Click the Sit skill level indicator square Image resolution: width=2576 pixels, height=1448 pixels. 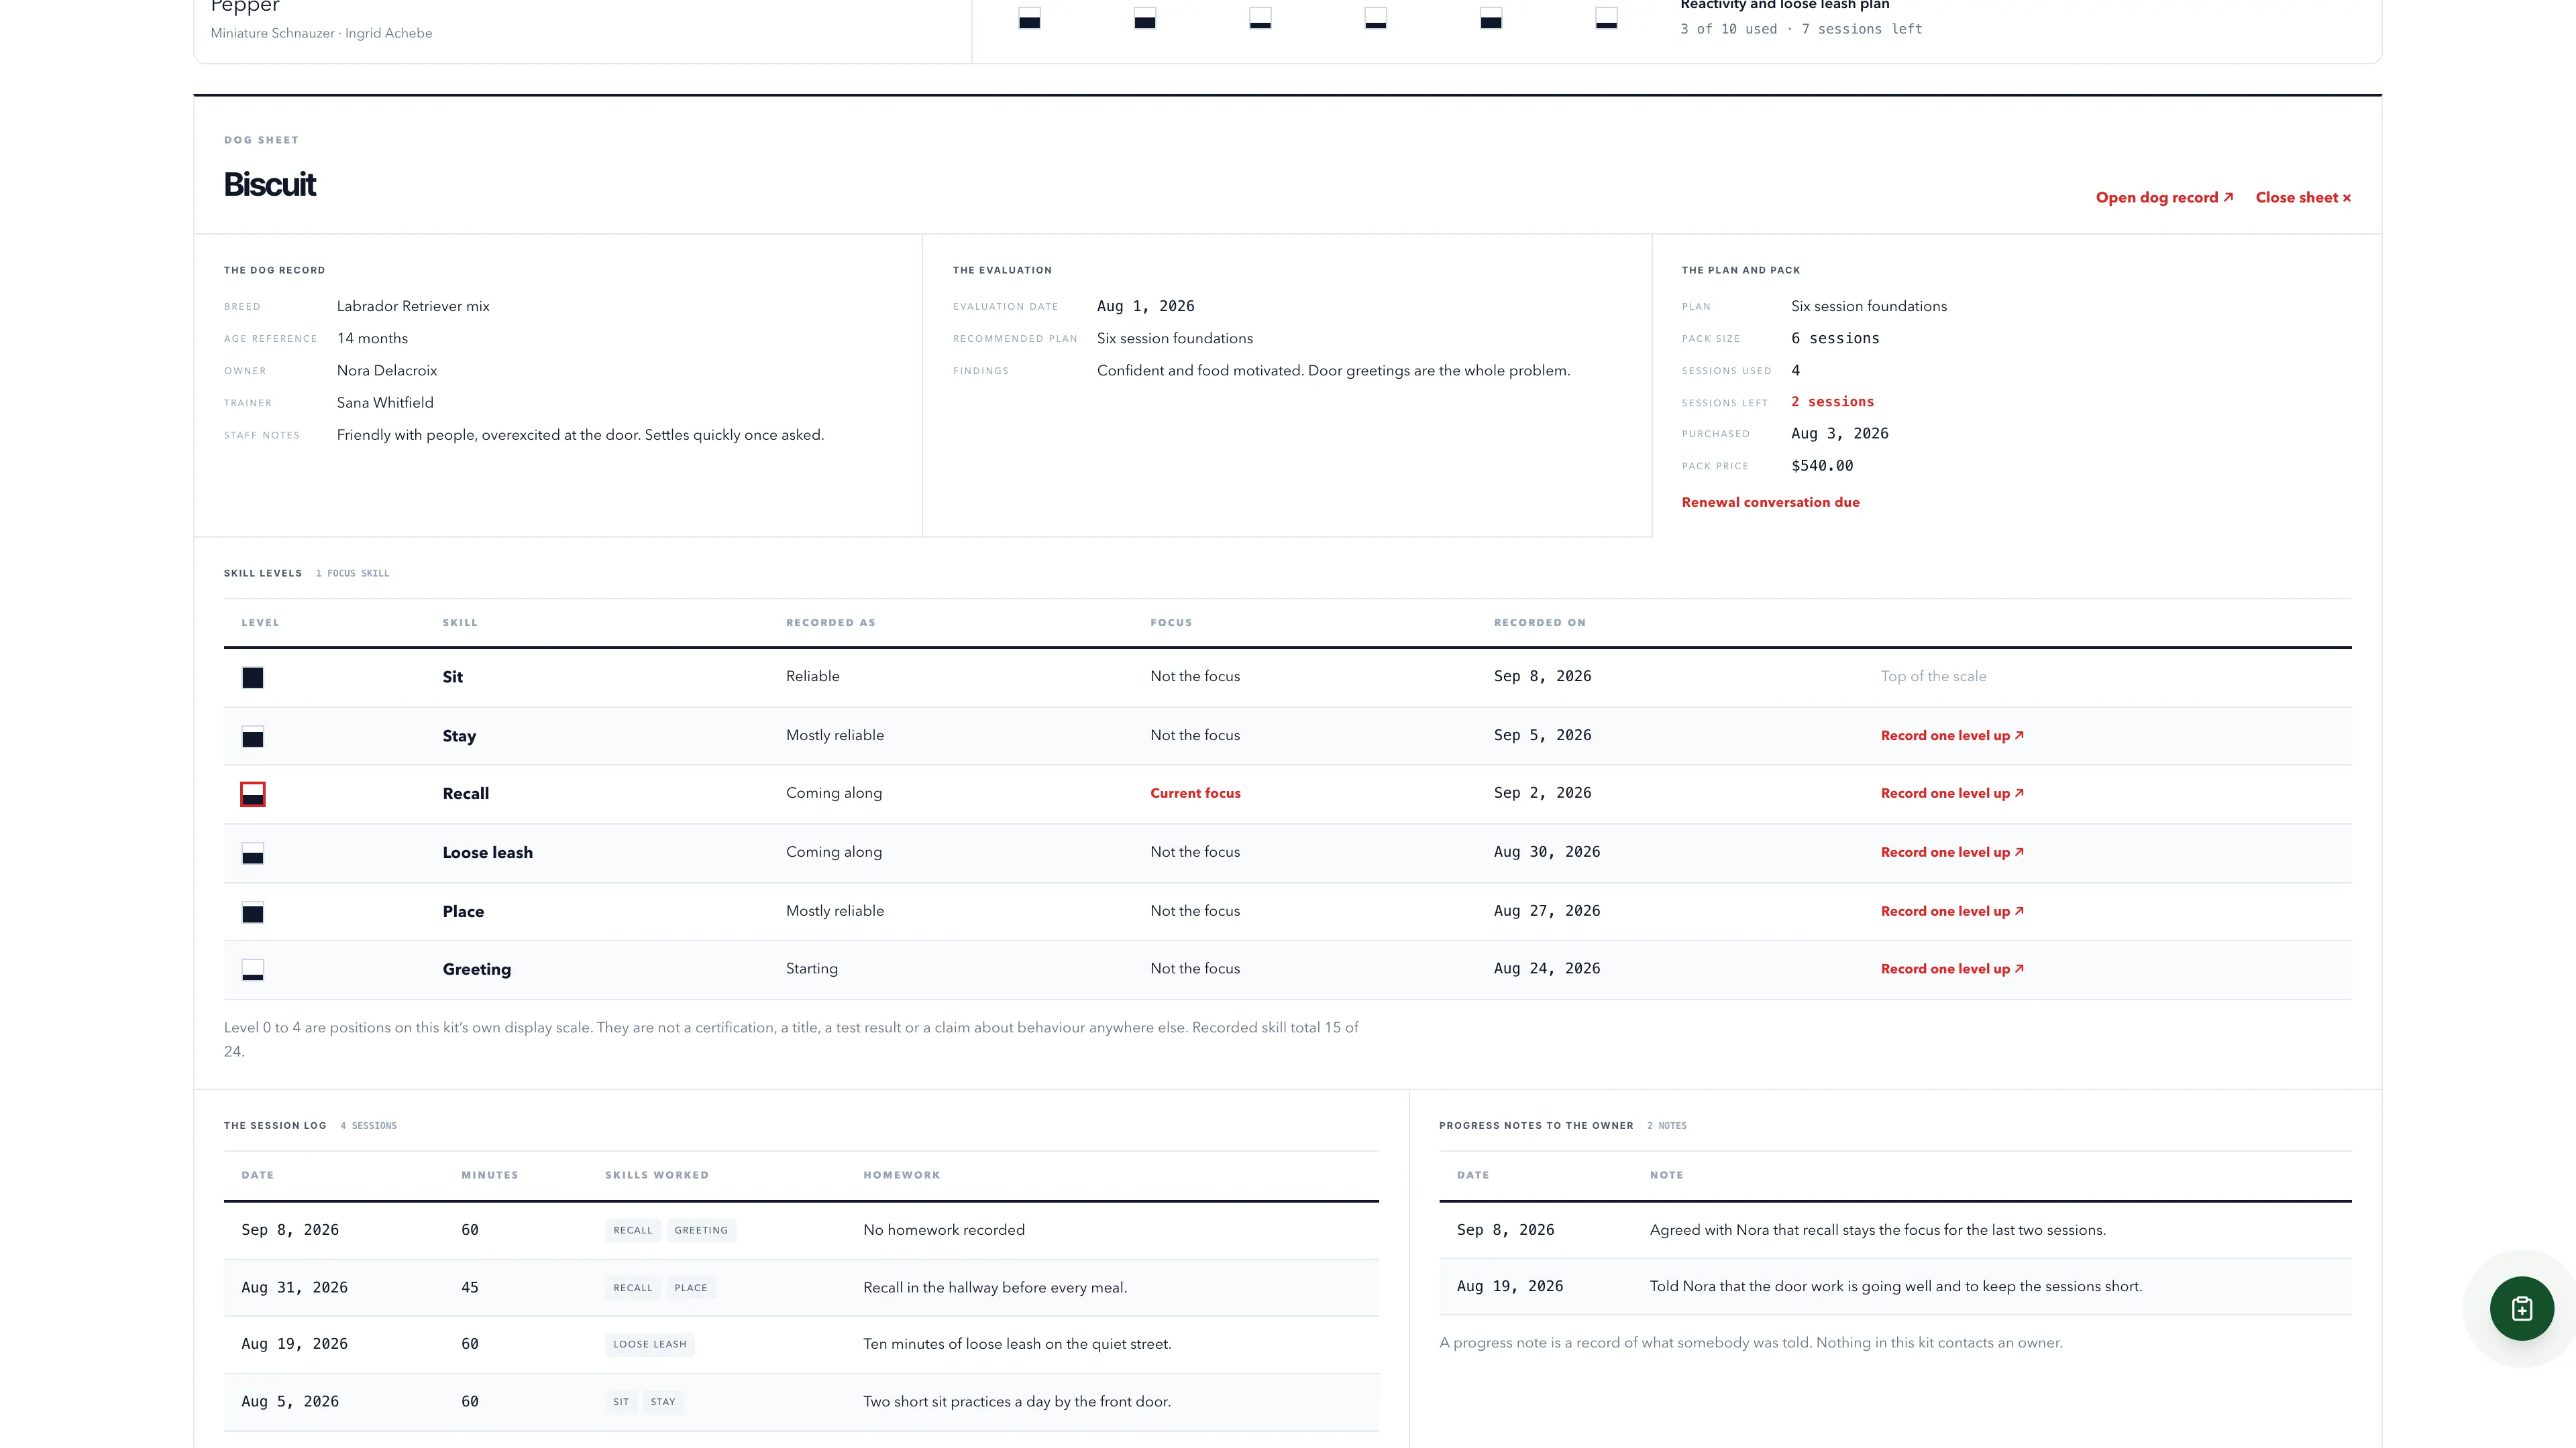[x=253, y=678]
